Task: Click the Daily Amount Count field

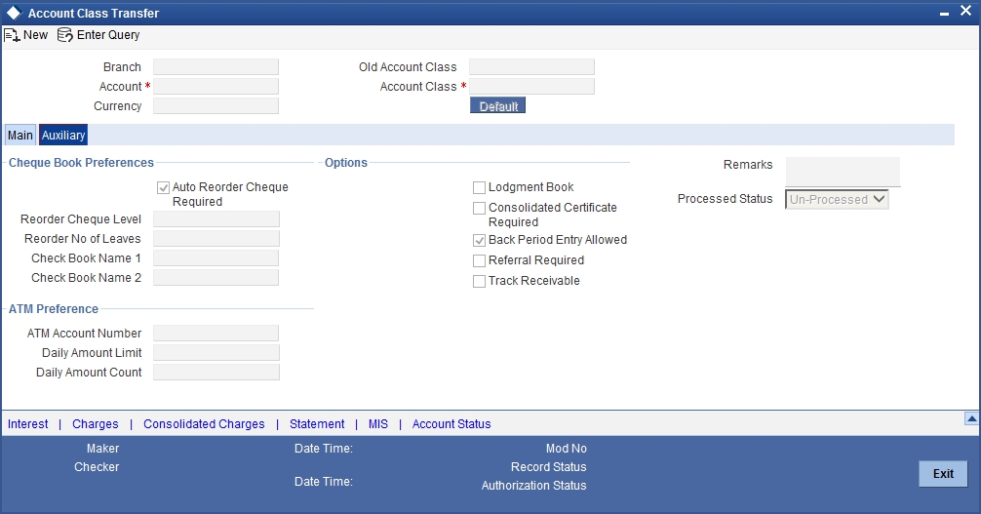Action: (x=216, y=372)
